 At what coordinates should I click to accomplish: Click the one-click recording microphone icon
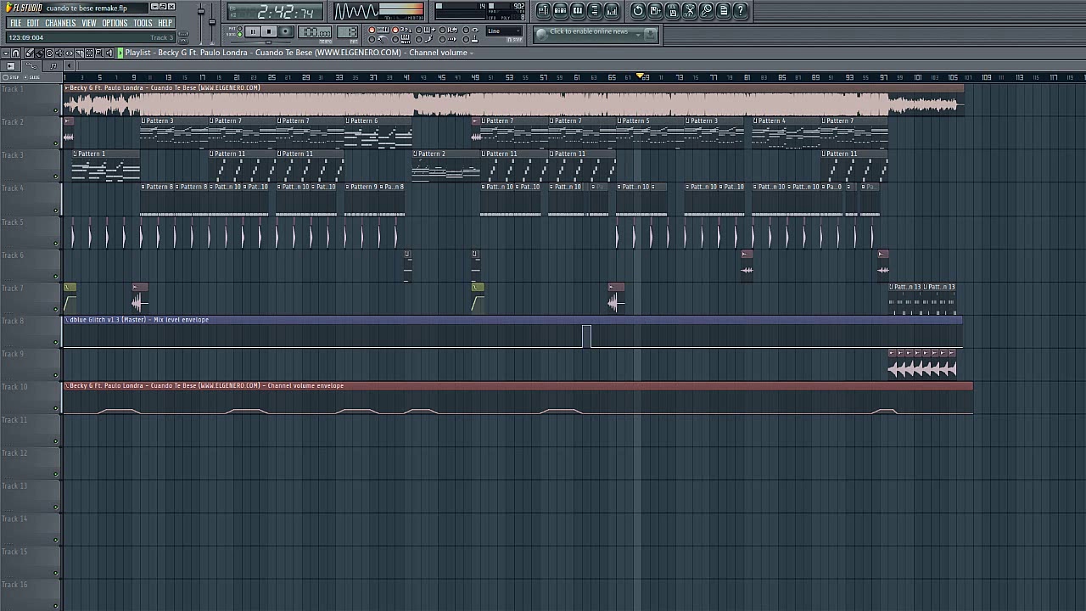707,10
